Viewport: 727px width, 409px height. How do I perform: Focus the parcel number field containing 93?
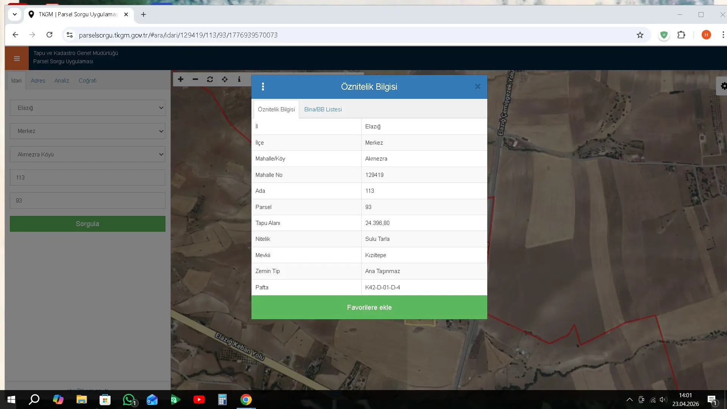[x=87, y=200]
